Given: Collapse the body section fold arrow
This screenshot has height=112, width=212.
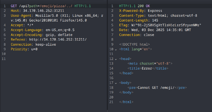Looking at the screenshot, I should (116, 83).
